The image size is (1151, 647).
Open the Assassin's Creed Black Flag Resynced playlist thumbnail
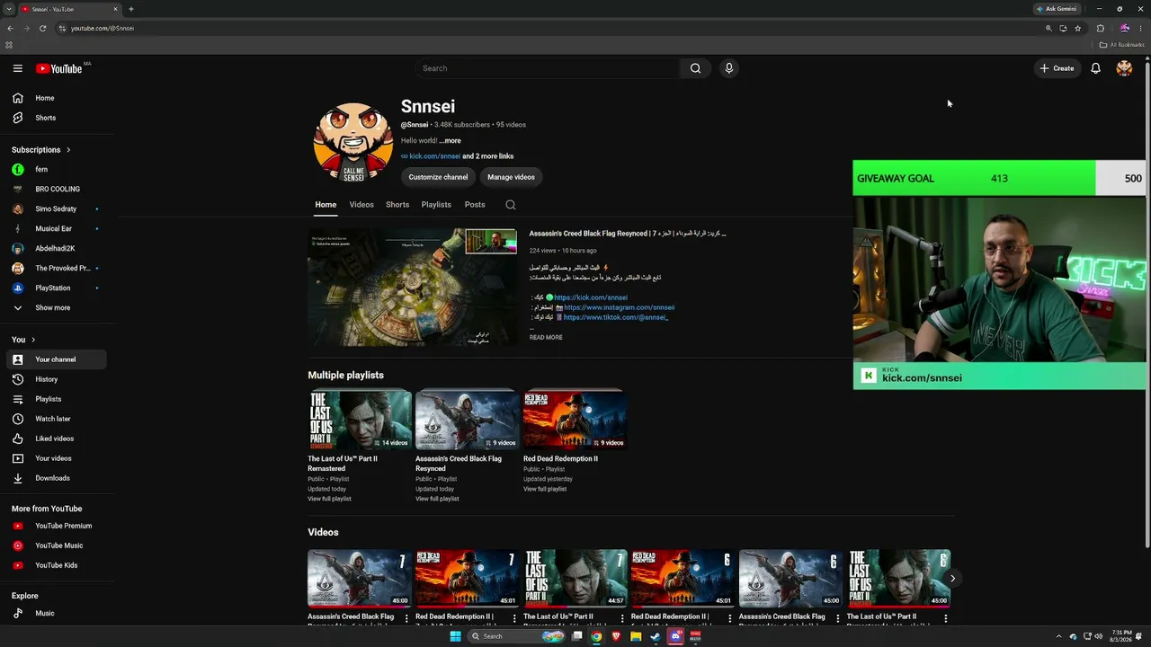[467, 419]
